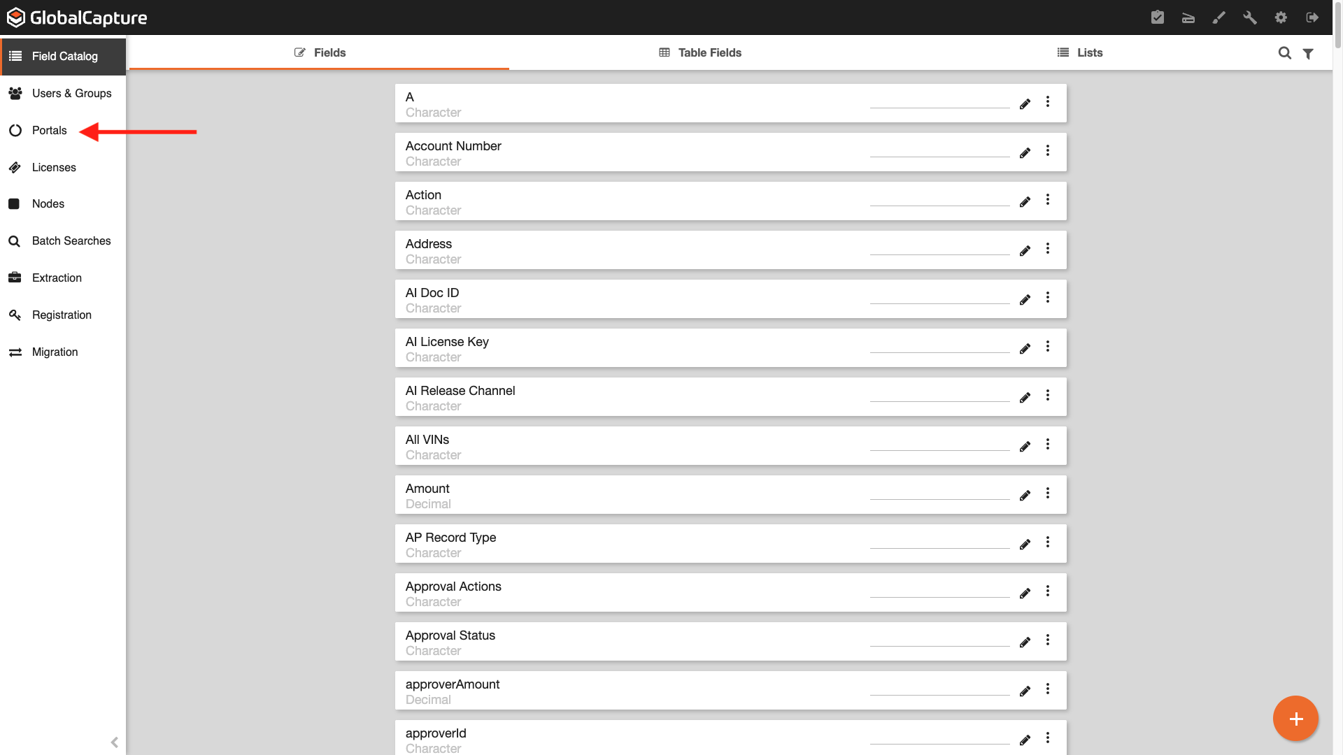Click the clipboard checkmark icon in header
This screenshot has width=1343, height=755.
pyautogui.click(x=1158, y=17)
